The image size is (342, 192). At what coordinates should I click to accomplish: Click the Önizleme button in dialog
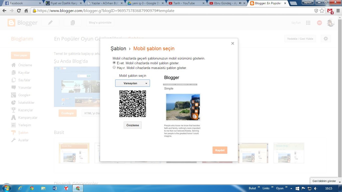(133, 125)
